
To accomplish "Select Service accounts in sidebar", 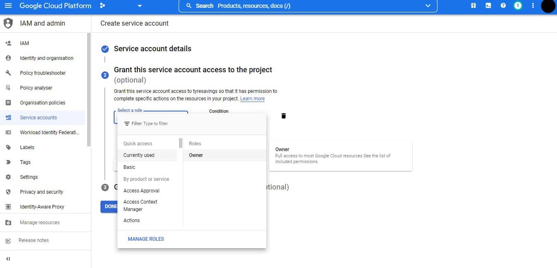I will [38, 118].
